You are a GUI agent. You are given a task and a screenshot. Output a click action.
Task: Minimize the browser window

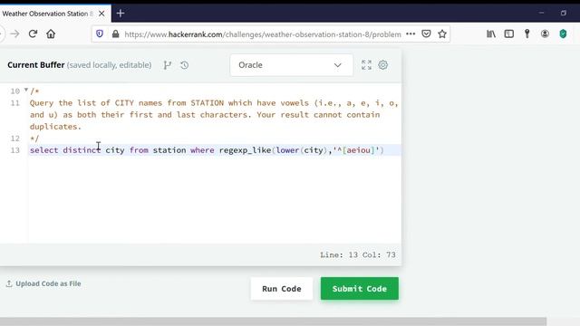click(x=542, y=13)
